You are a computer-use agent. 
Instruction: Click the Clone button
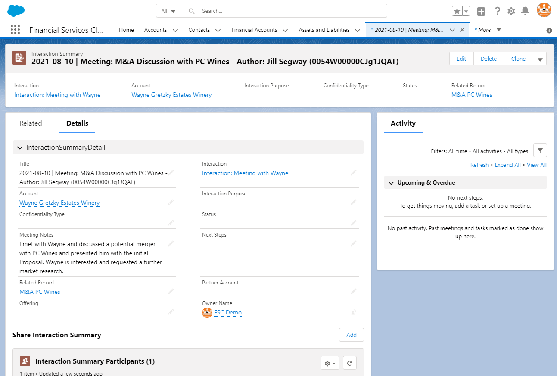(518, 59)
